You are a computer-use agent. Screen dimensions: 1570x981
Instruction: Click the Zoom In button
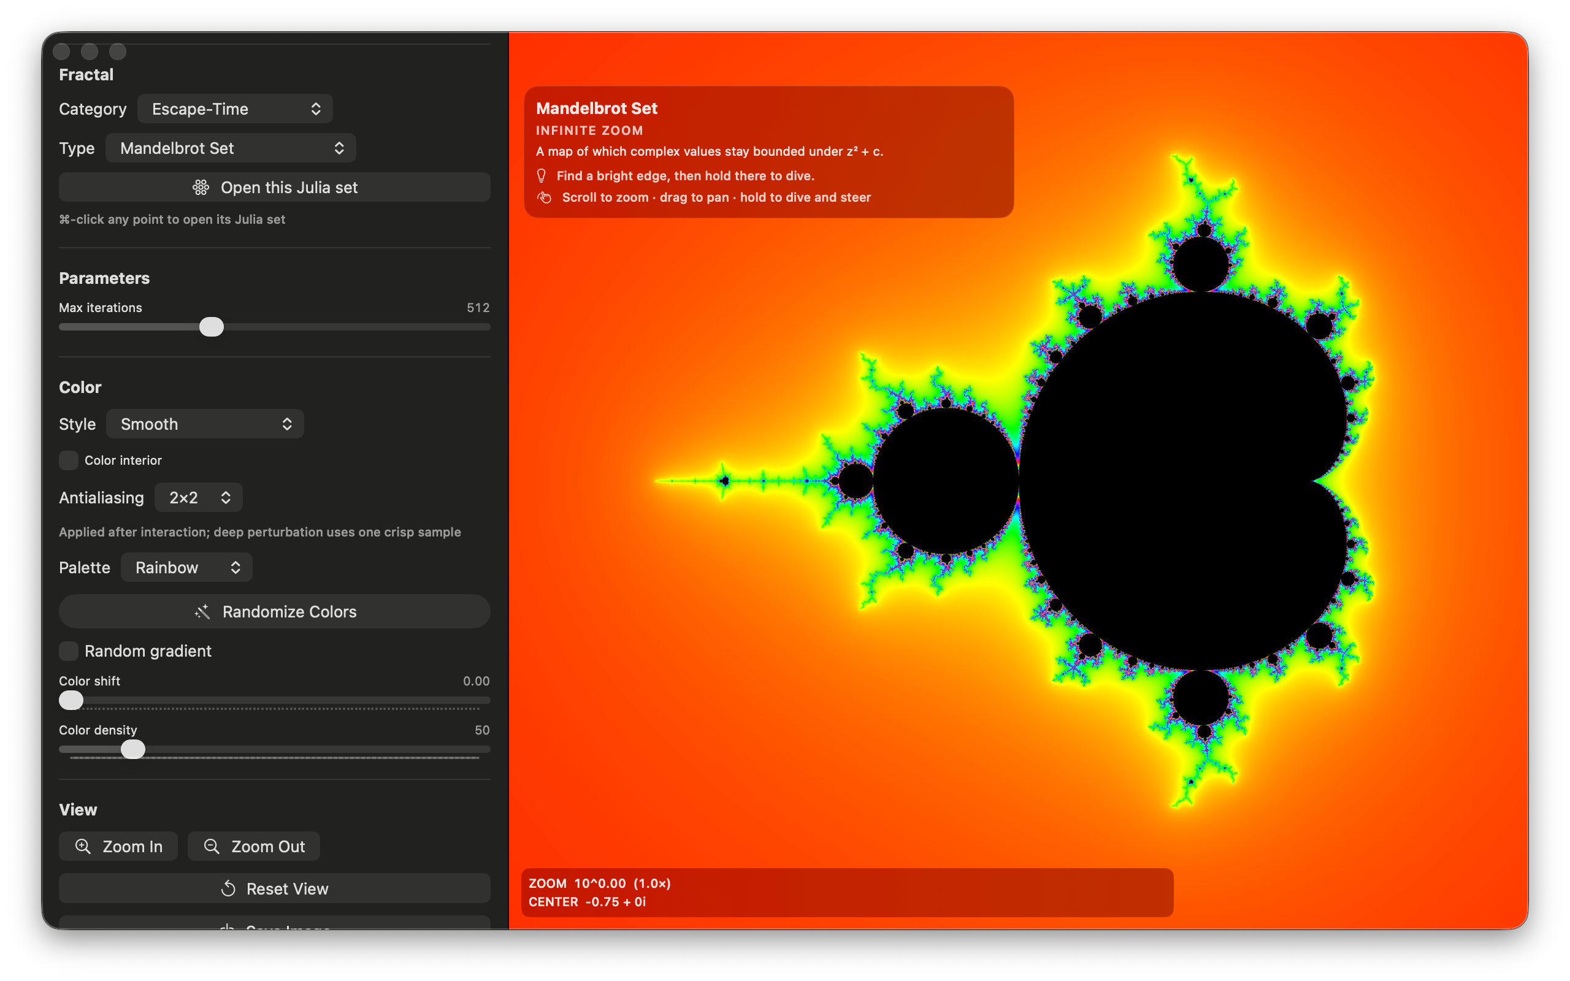(x=118, y=846)
